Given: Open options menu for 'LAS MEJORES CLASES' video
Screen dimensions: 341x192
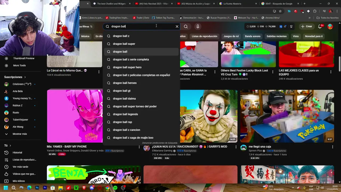Looking at the screenshot, I should pyautogui.click(x=331, y=72).
